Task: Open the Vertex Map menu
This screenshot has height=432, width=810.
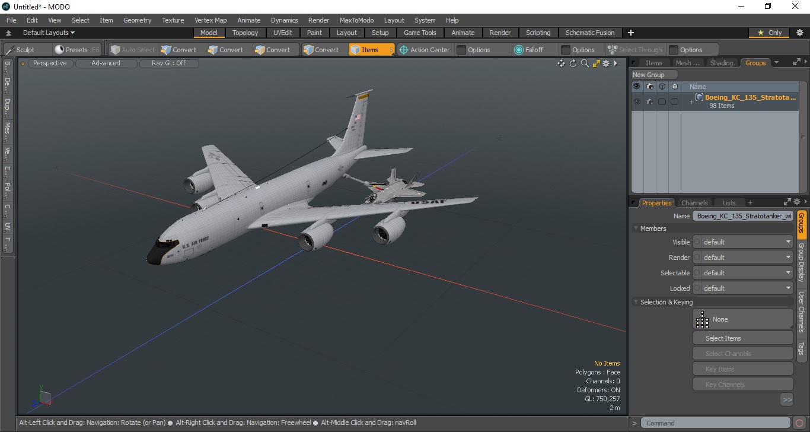Action: click(211, 20)
